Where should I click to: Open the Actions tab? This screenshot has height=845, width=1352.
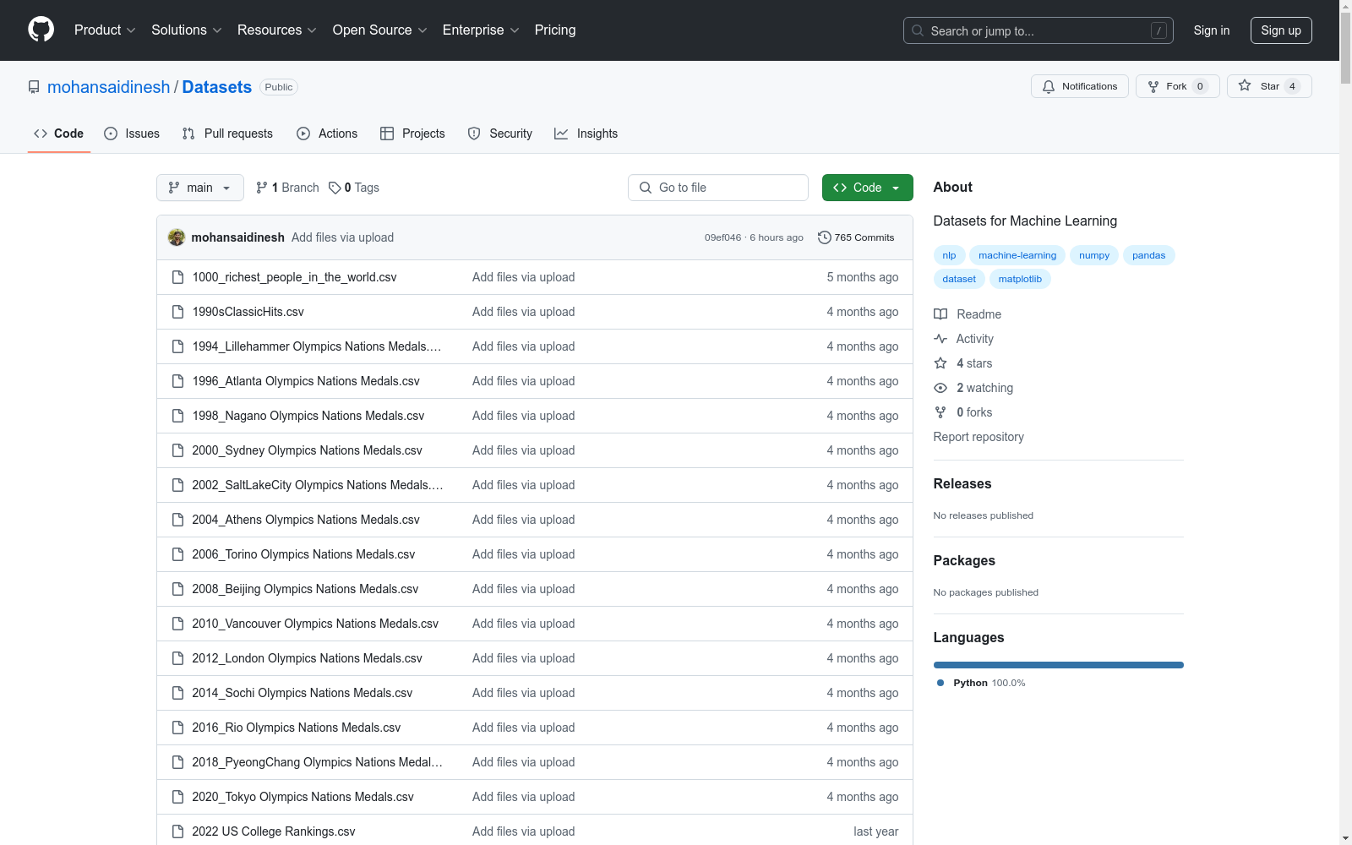[x=327, y=134]
